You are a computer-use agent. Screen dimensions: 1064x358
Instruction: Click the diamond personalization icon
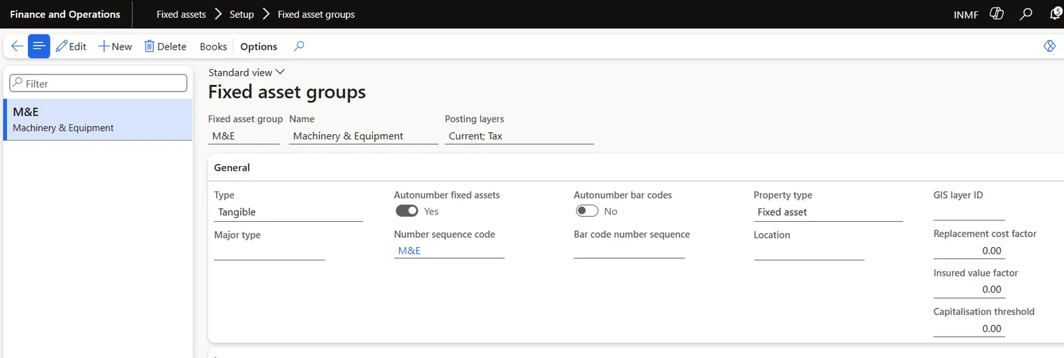tap(1049, 46)
